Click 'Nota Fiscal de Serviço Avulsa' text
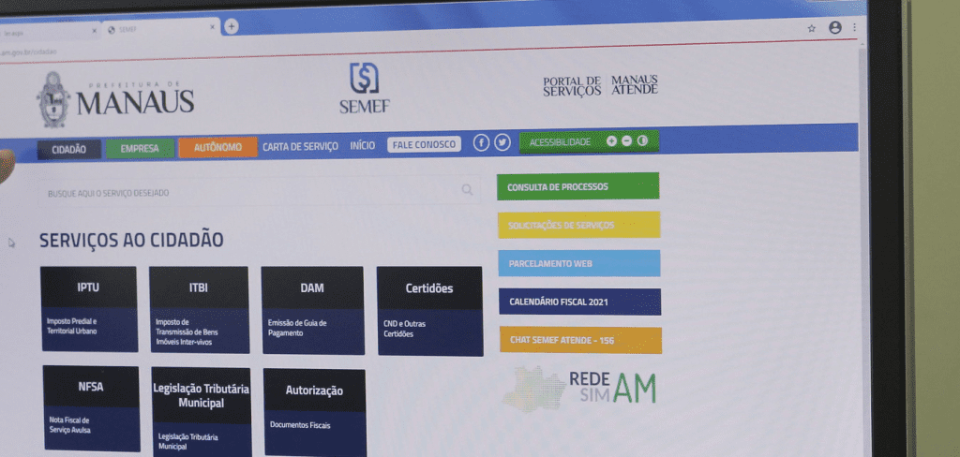 coord(69,425)
